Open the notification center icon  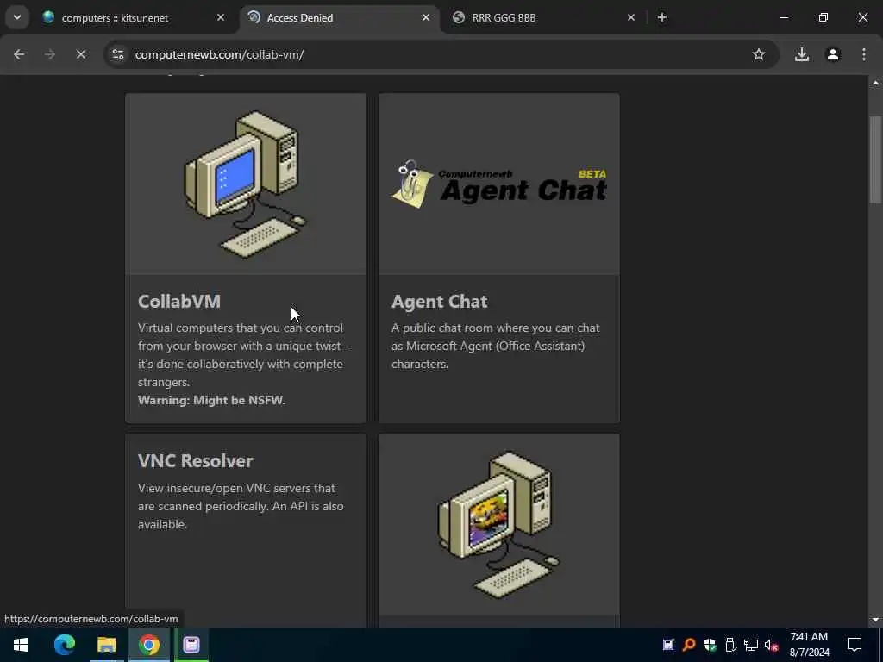pos(855,645)
